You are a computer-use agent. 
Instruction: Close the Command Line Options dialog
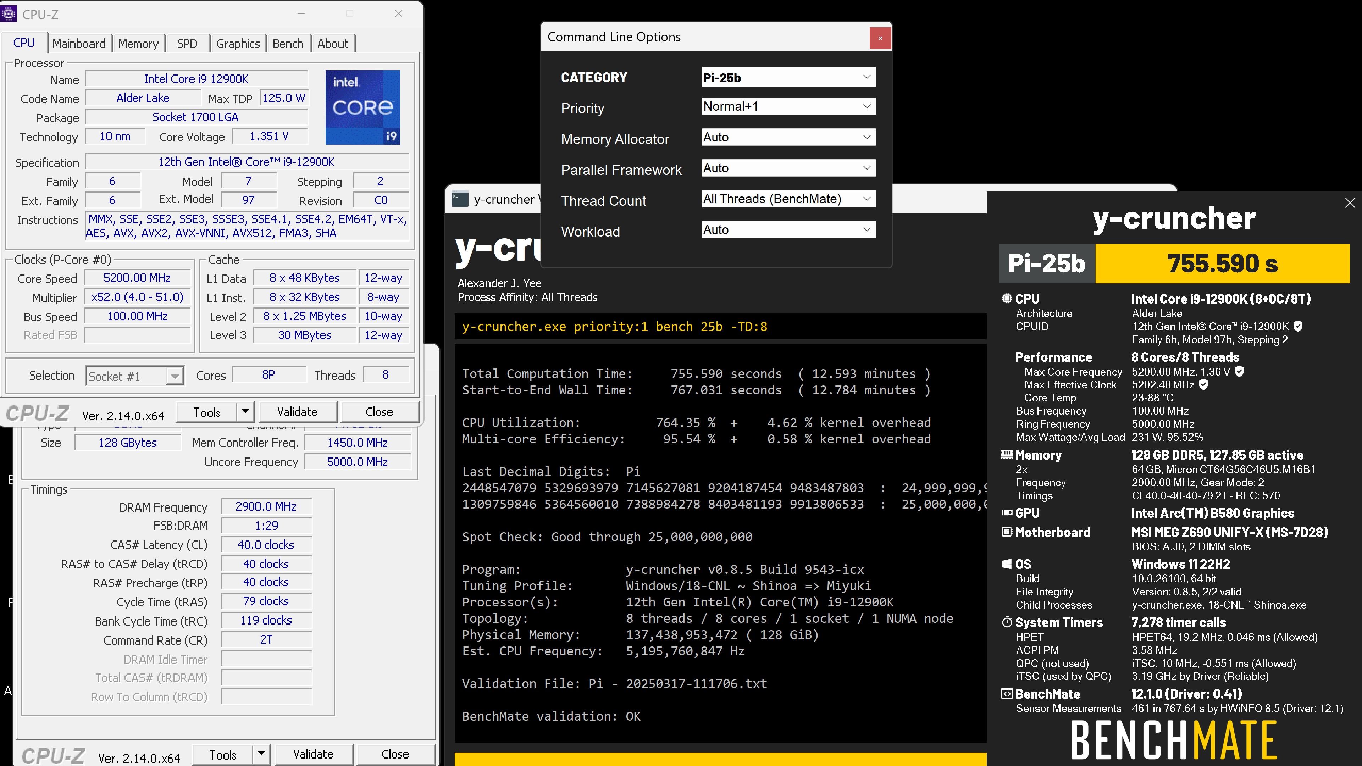(880, 38)
